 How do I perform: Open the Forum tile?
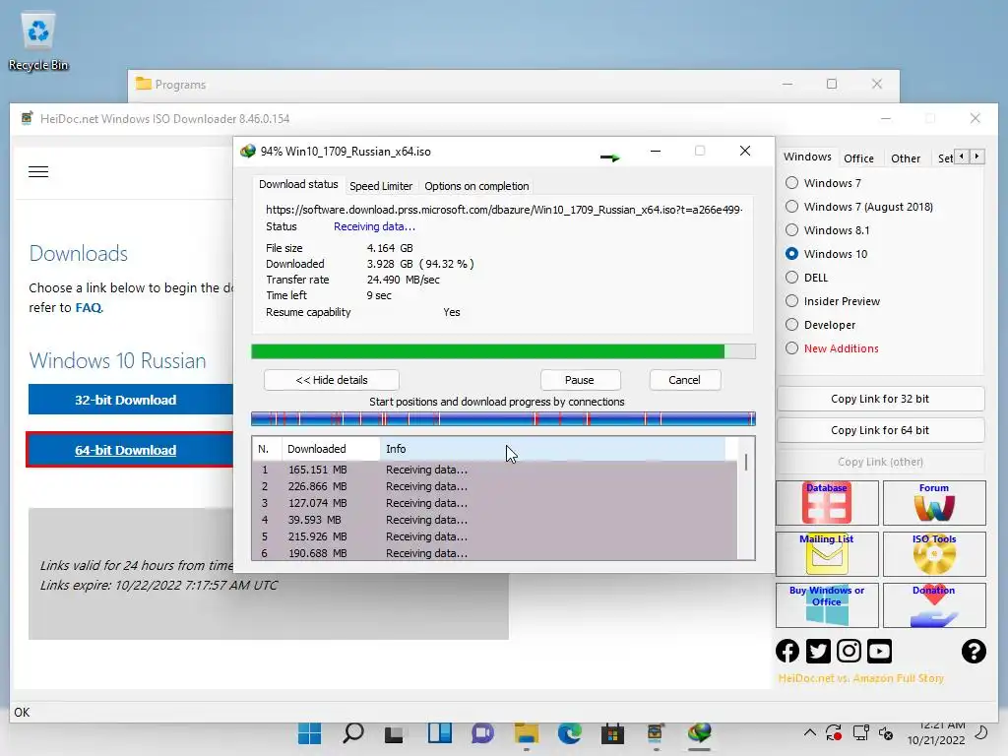coord(934,503)
